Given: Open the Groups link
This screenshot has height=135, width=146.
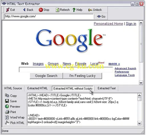Looking at the screenshot, I should point(53,64).
